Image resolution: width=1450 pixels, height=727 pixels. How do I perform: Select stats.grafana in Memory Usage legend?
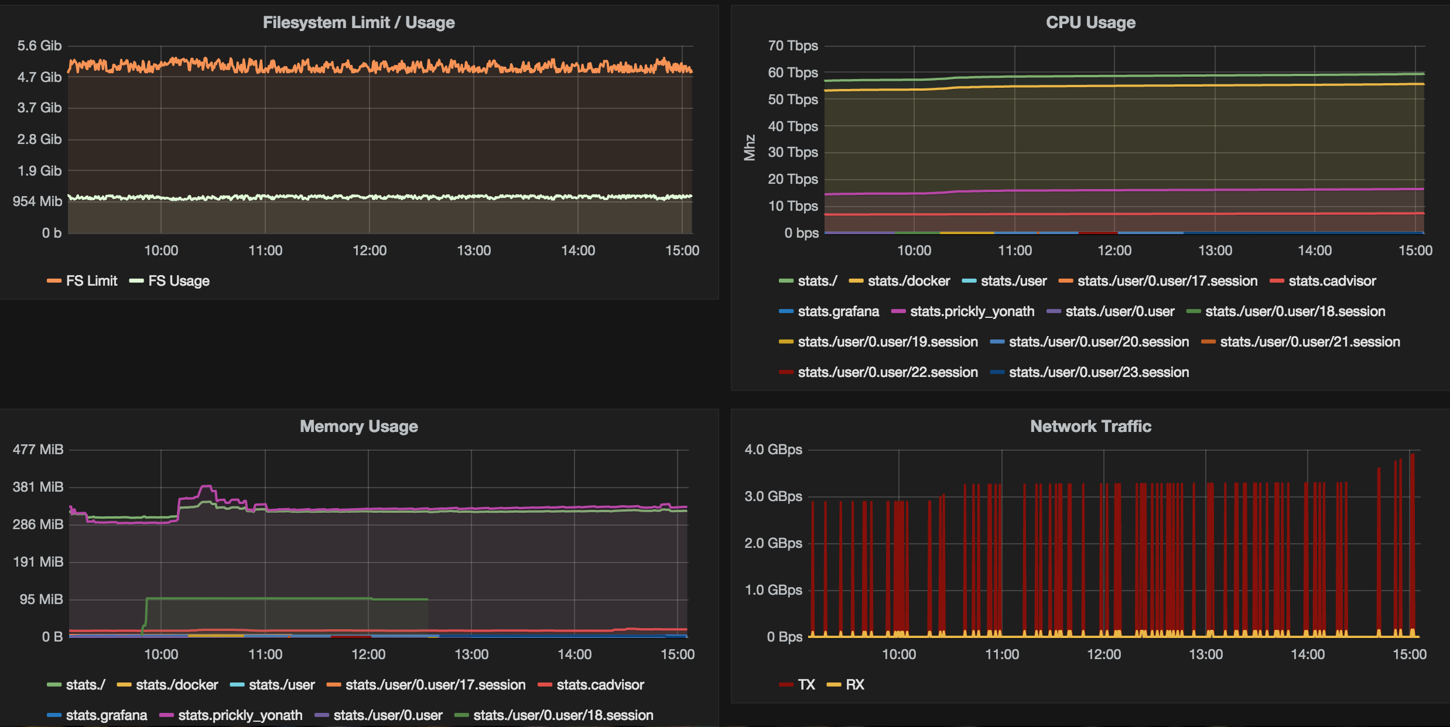click(x=106, y=715)
